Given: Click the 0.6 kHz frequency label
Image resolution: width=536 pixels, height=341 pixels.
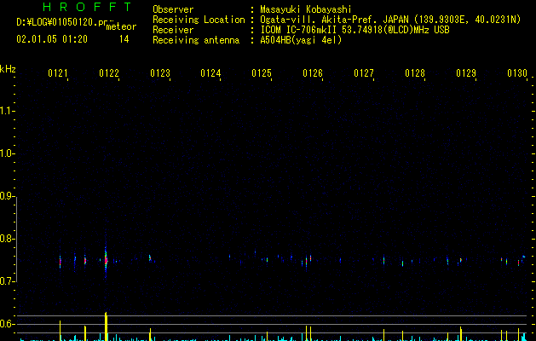Looking at the screenshot, I should coord(6,324).
